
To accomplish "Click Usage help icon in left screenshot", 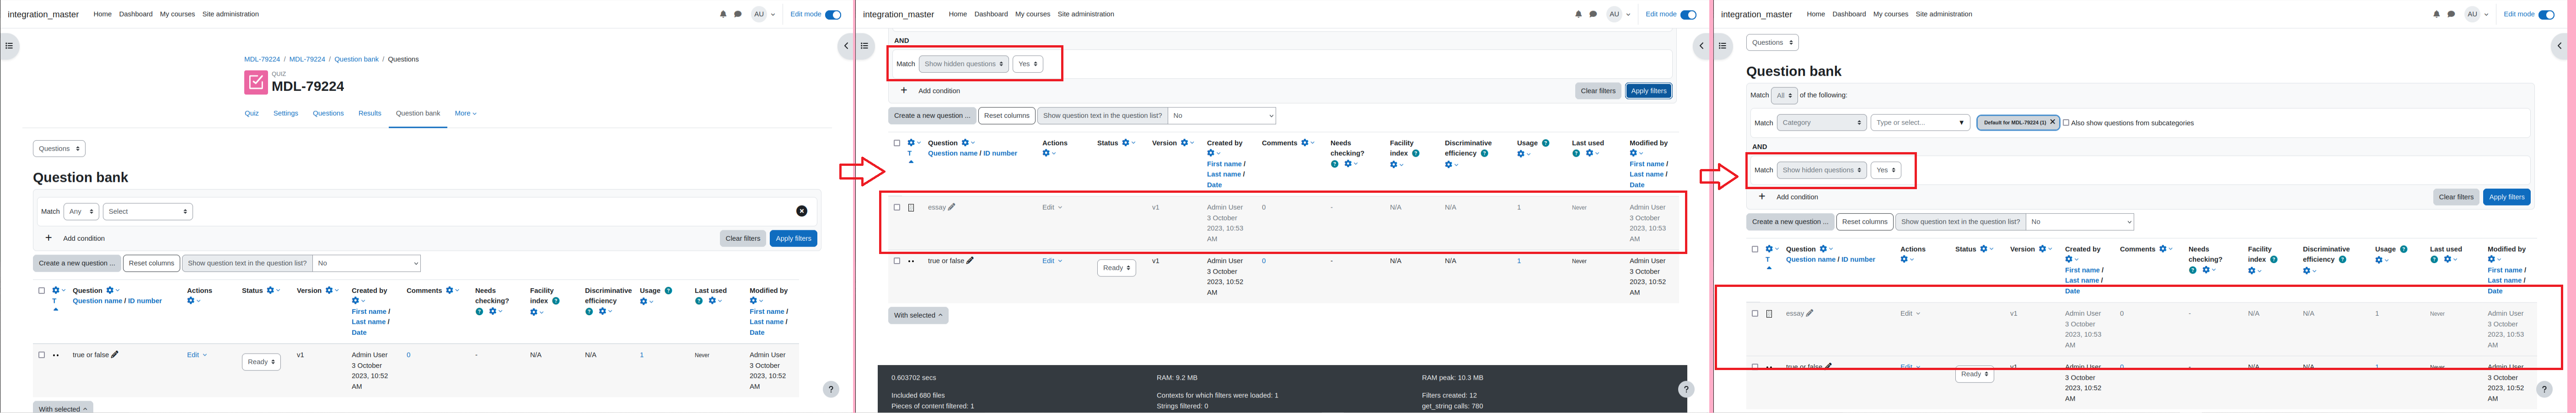I will (668, 291).
